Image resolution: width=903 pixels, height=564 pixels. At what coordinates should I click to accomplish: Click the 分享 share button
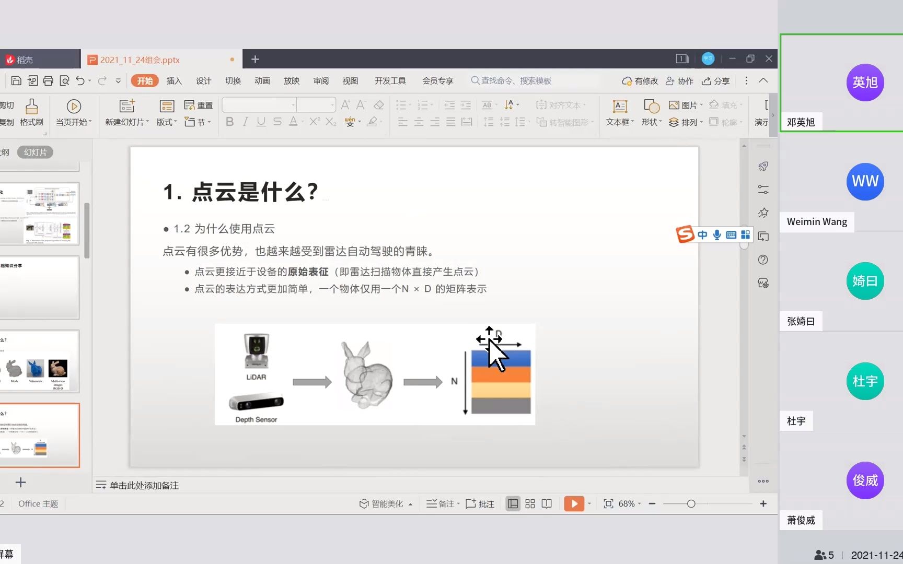click(x=716, y=80)
